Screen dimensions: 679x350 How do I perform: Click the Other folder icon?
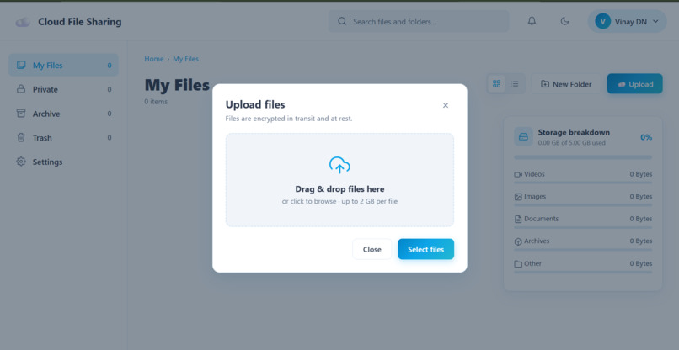pyautogui.click(x=518, y=264)
